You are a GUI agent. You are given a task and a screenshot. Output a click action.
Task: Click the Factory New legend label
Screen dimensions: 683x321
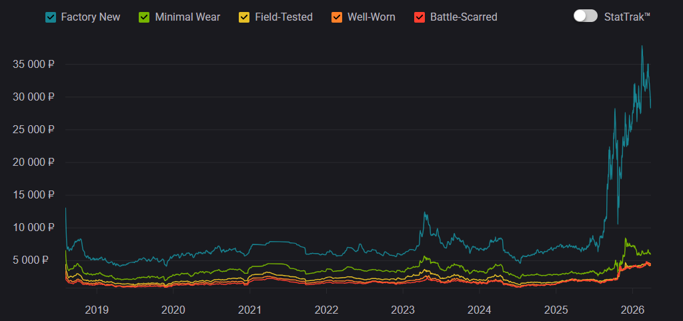click(90, 17)
